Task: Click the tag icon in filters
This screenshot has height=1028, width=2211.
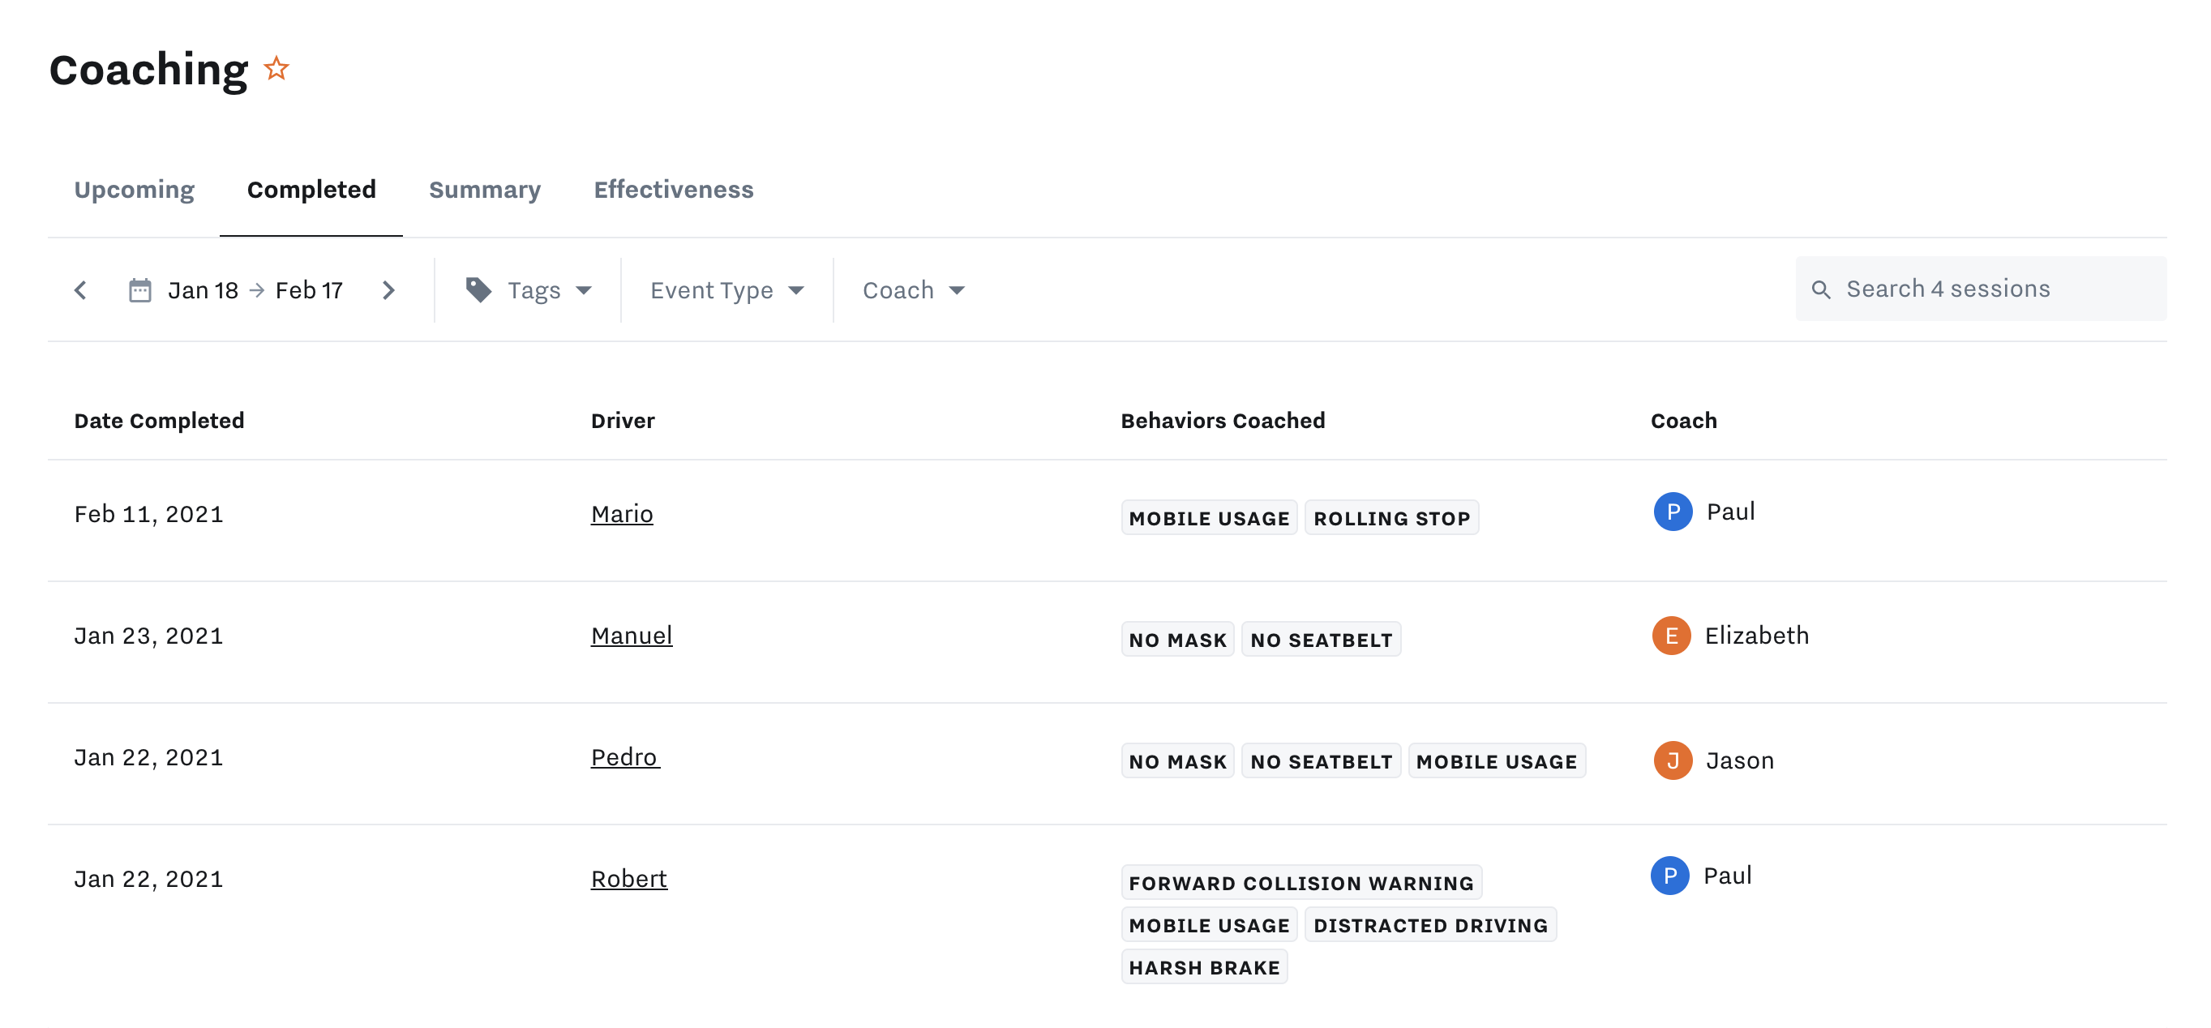Action: (x=478, y=289)
